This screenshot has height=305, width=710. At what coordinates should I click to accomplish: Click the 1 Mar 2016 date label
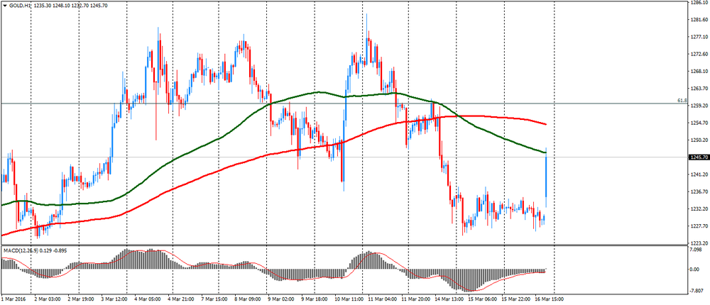point(16,300)
